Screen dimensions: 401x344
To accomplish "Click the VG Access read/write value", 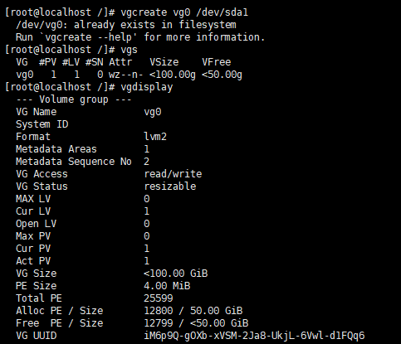I will point(173,174).
